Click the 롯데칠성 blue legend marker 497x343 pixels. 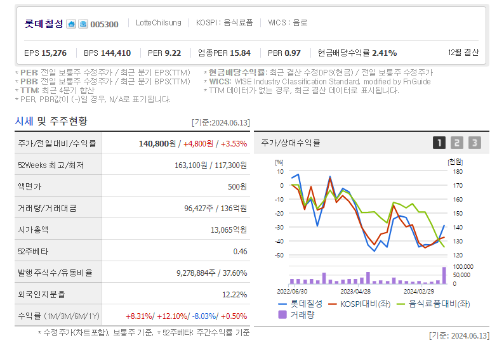[x=282, y=304]
